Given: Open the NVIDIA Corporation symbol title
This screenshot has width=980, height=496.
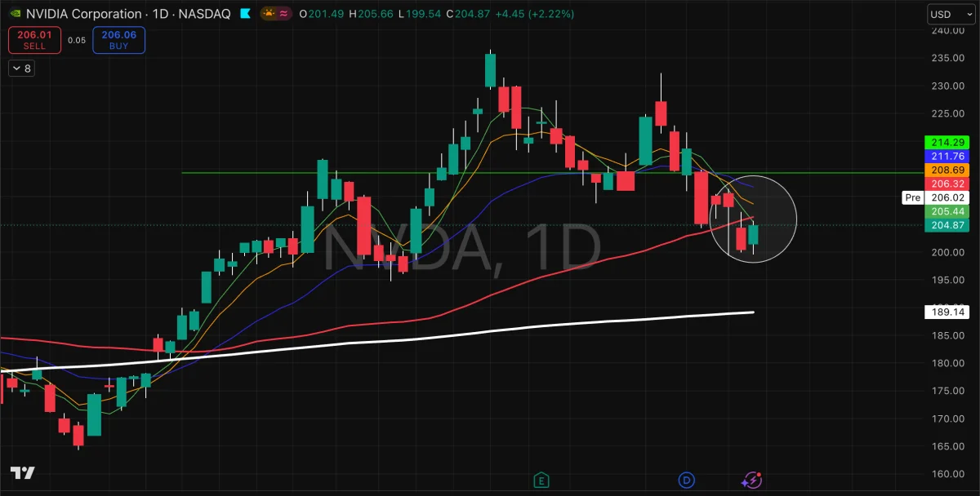Looking at the screenshot, I should (84, 14).
